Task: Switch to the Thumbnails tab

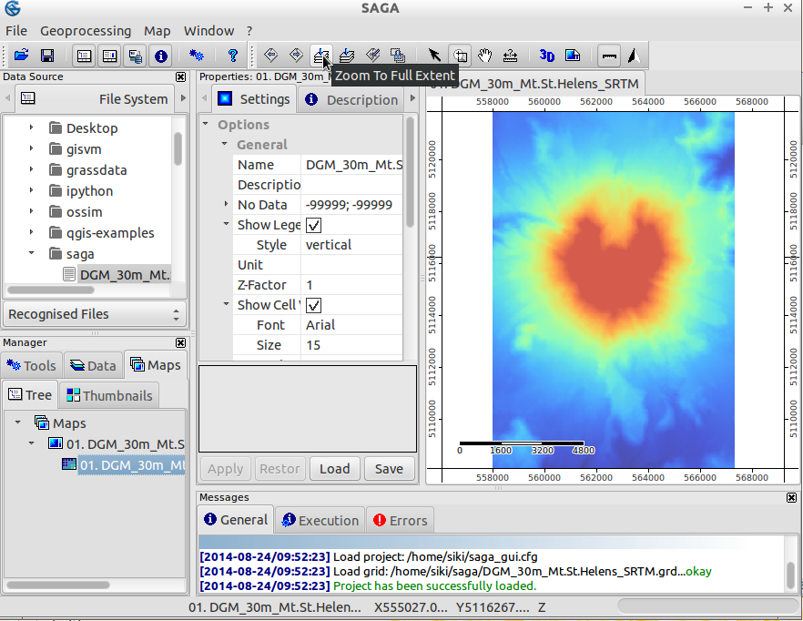Action: [x=109, y=395]
